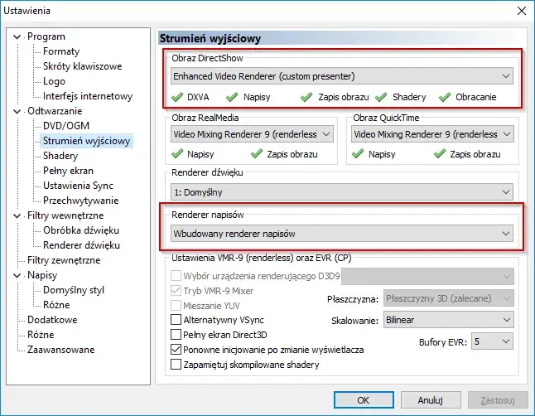Toggle Pełny ekran Direct3D checkbox
535x416 pixels.
tap(176, 334)
